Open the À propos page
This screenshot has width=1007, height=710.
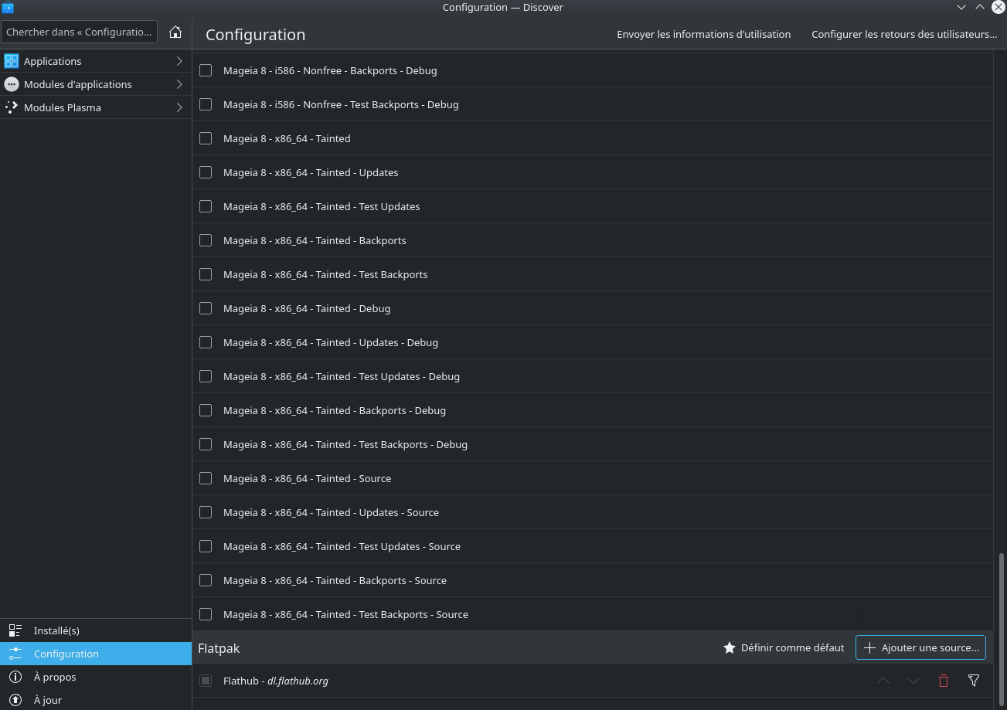96,677
